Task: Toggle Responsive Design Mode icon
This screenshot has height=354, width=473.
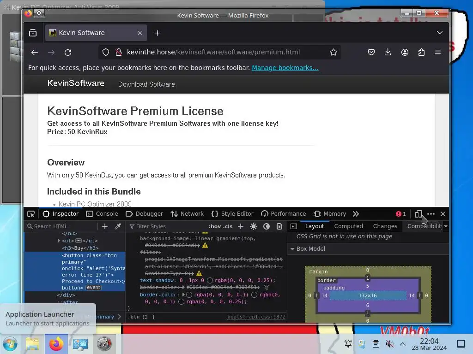Action: click(418, 214)
